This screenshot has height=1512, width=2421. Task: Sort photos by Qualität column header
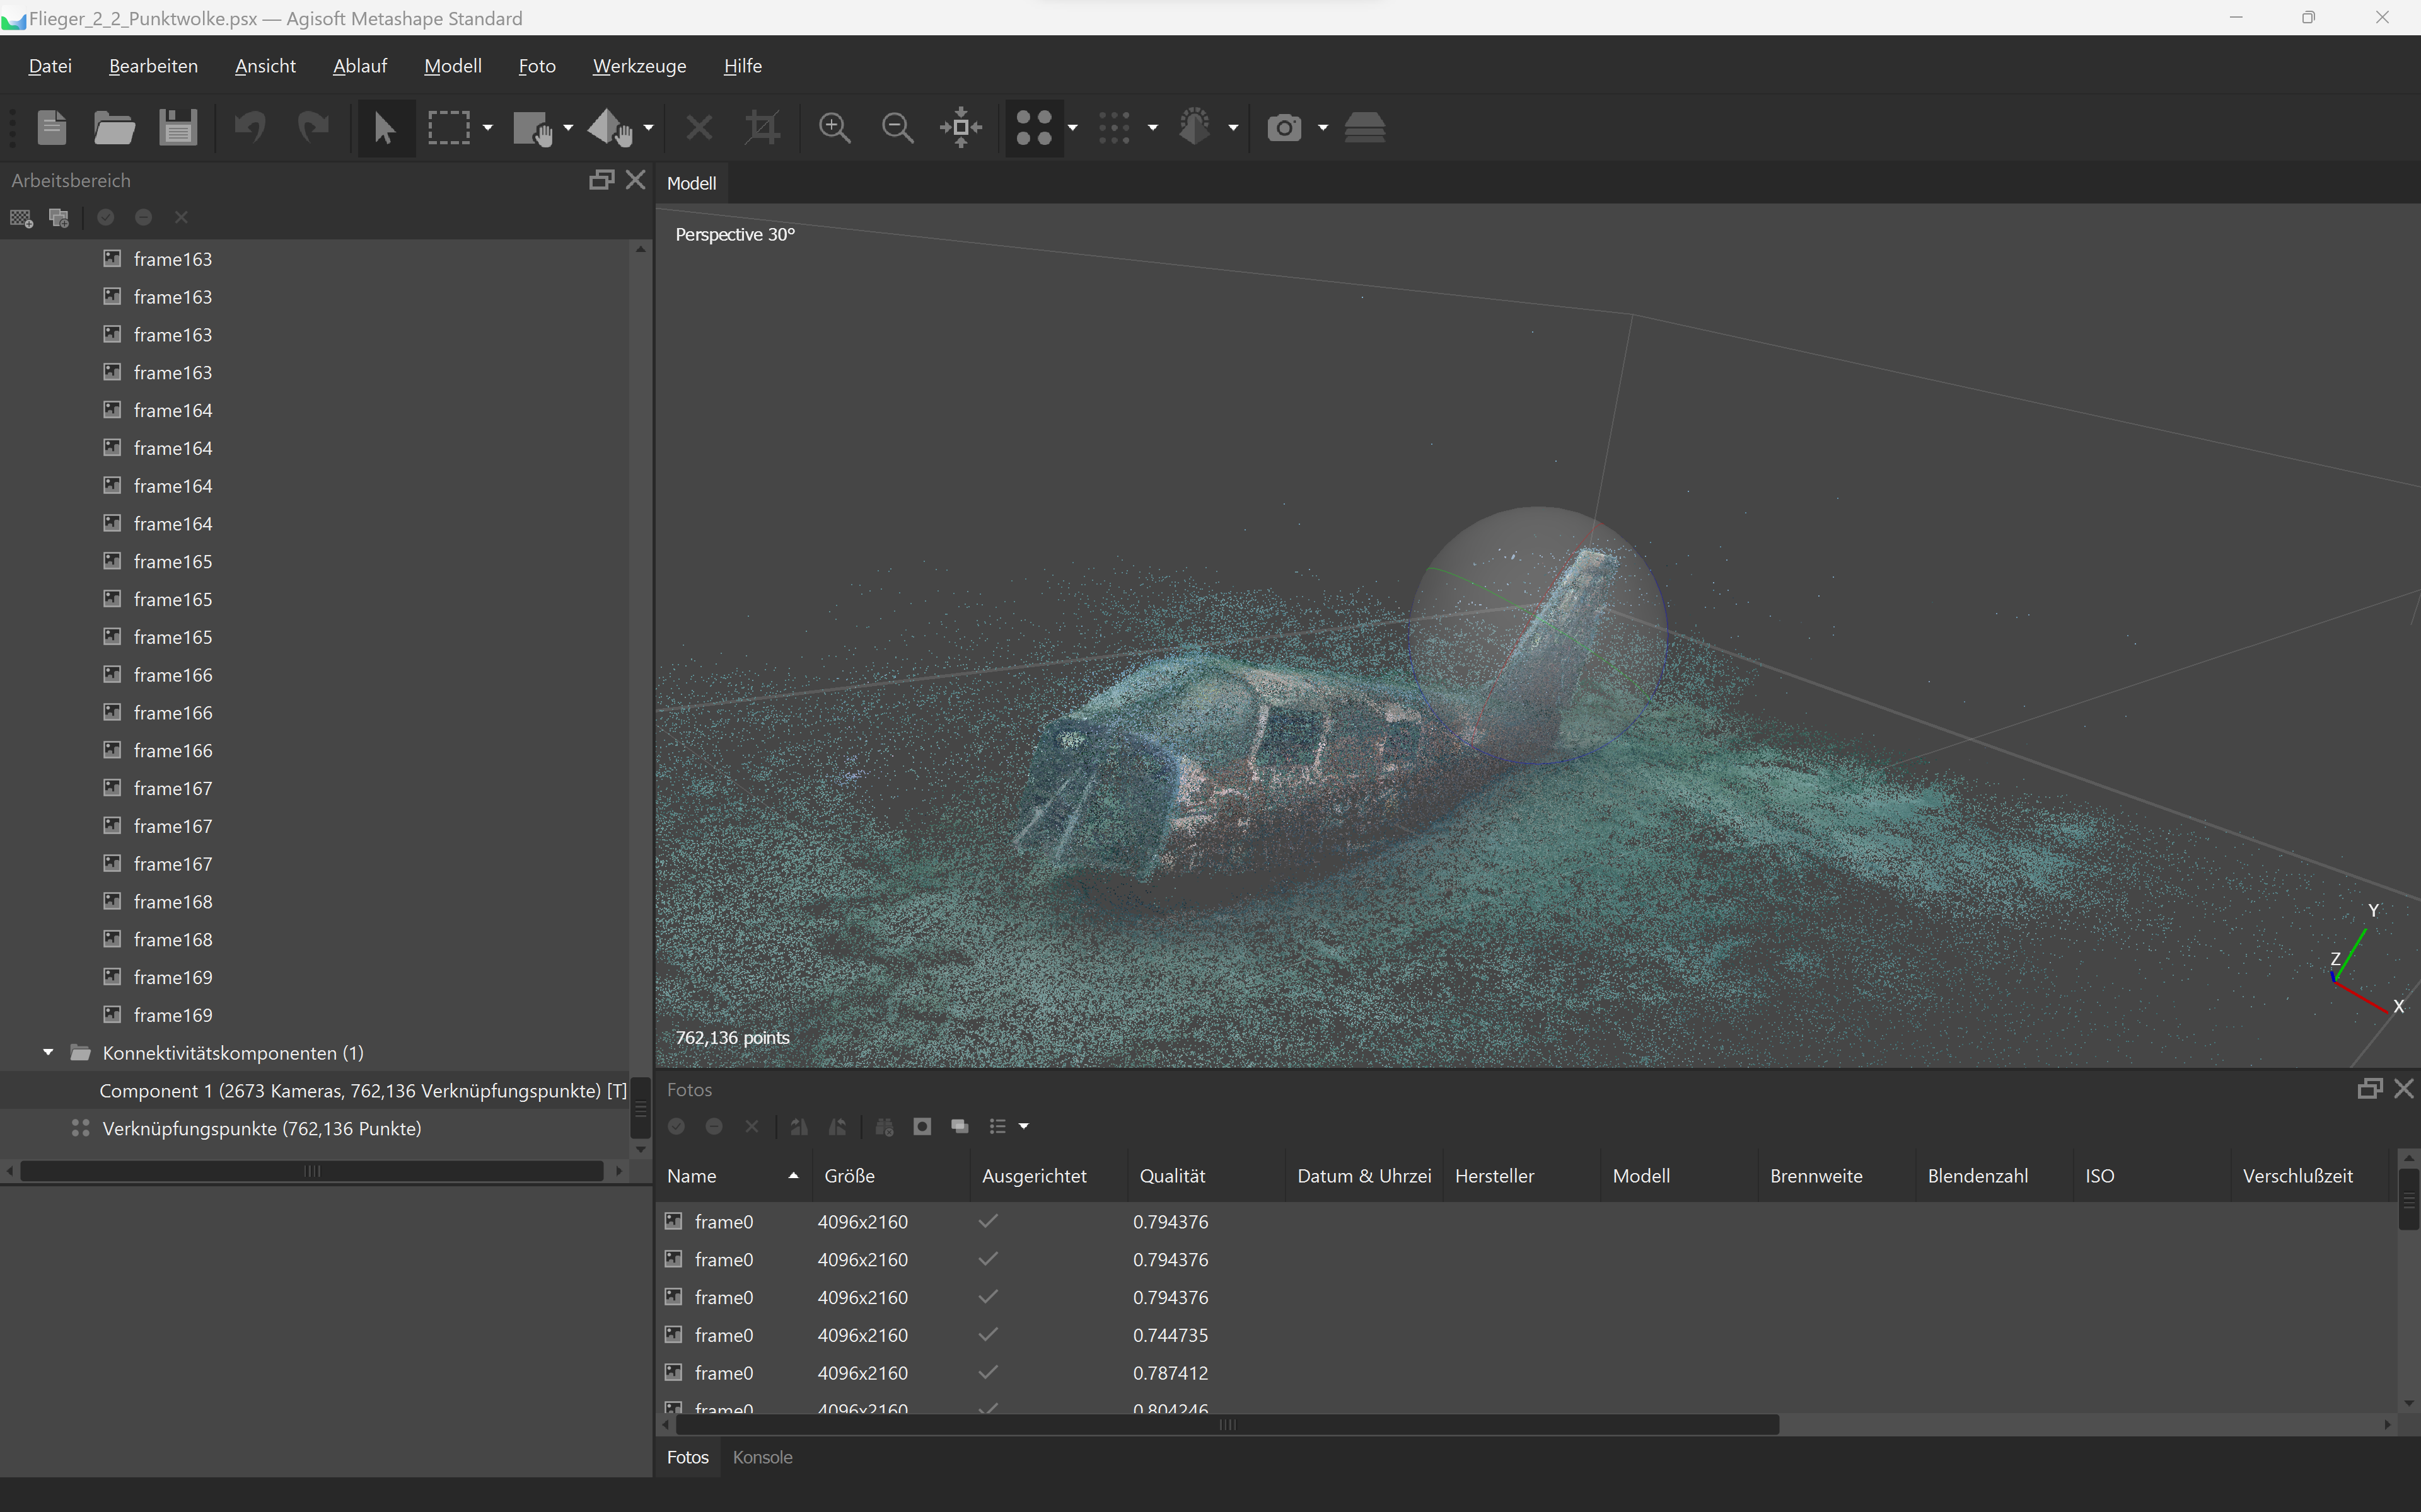tap(1173, 1176)
